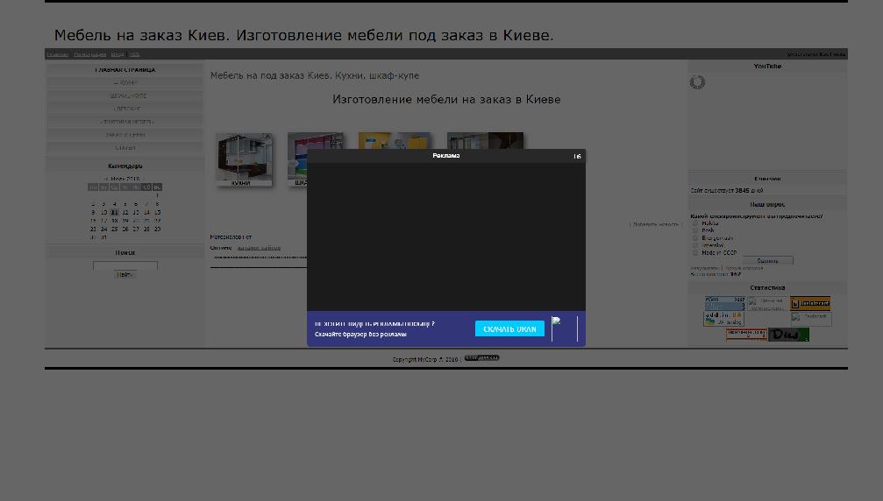The height and width of the screenshot is (501, 883).
Task: Focus the site search input field
Action: (x=125, y=265)
